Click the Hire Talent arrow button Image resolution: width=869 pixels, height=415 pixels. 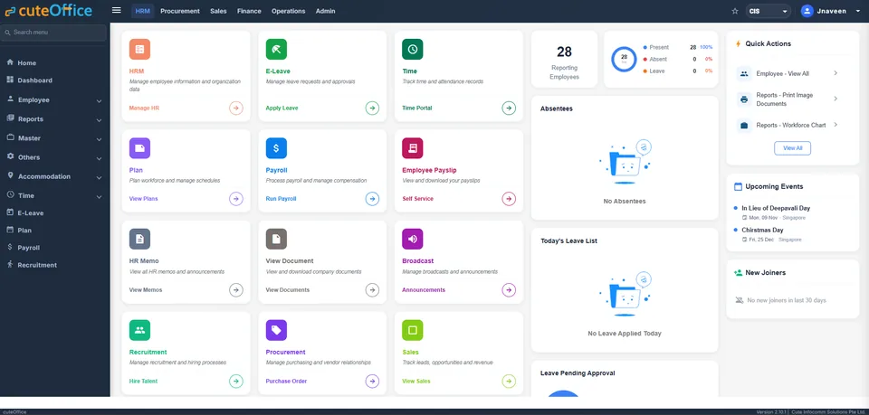[236, 381]
